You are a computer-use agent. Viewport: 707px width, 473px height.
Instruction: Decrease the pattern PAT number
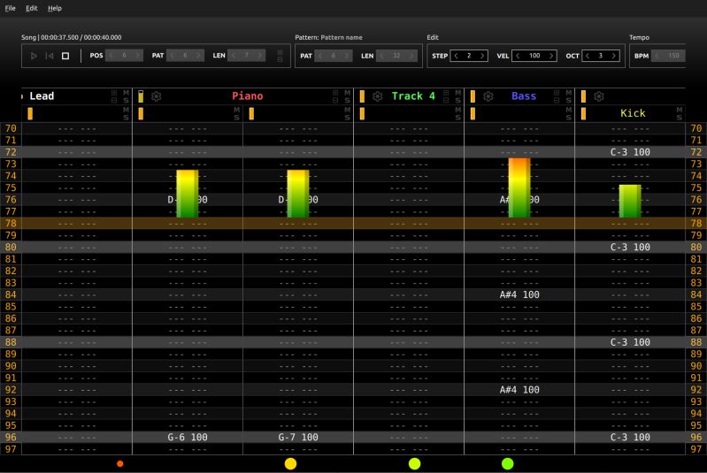pyautogui.click(x=320, y=56)
